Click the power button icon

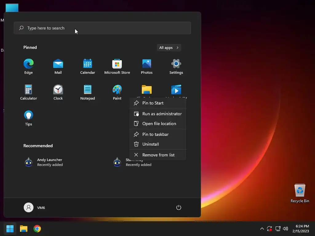tap(179, 207)
